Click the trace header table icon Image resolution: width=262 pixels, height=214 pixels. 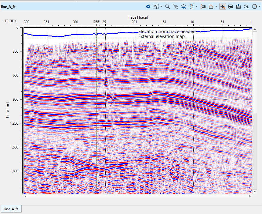204,6
